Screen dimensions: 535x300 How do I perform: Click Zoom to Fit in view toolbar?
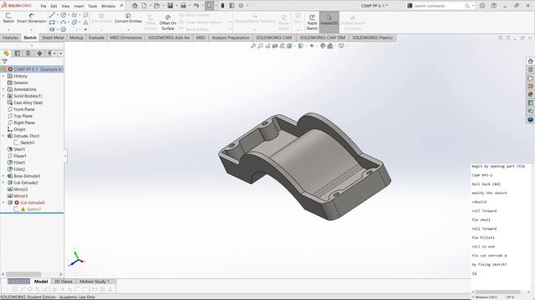(x=253, y=46)
